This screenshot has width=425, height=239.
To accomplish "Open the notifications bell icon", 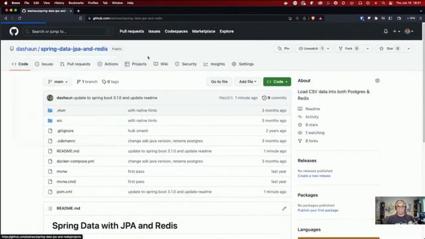I will coord(386,31).
